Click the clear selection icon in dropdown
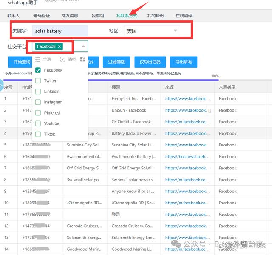Image resolution: width=272 pixels, height=255 pixels. point(62,59)
